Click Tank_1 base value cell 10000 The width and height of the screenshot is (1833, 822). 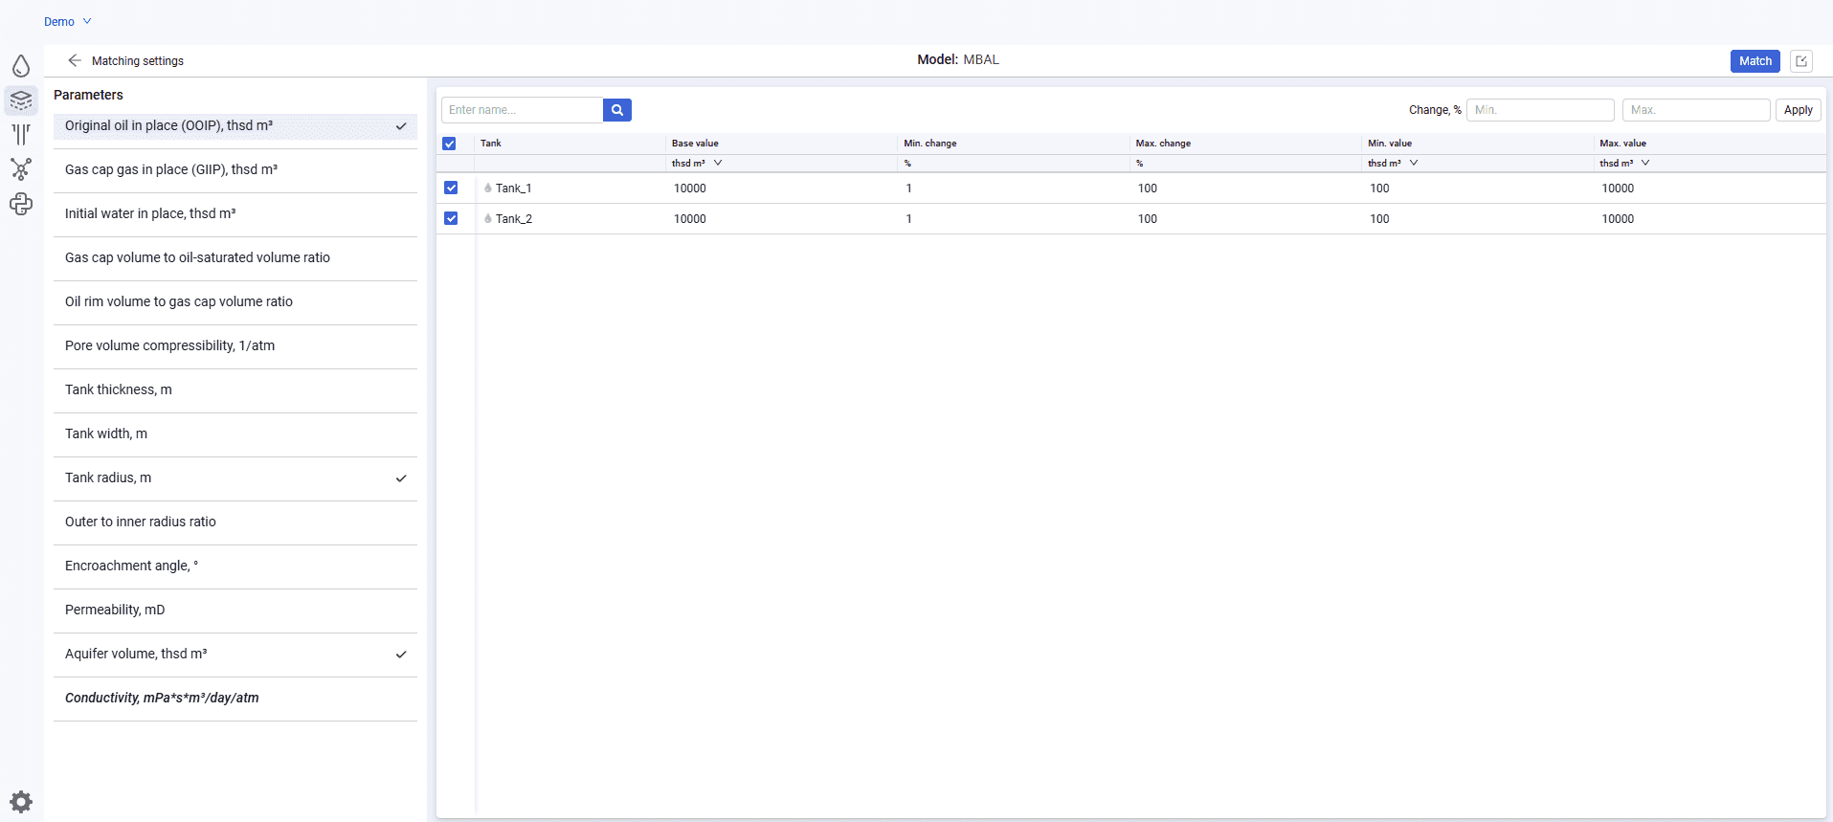pos(780,189)
